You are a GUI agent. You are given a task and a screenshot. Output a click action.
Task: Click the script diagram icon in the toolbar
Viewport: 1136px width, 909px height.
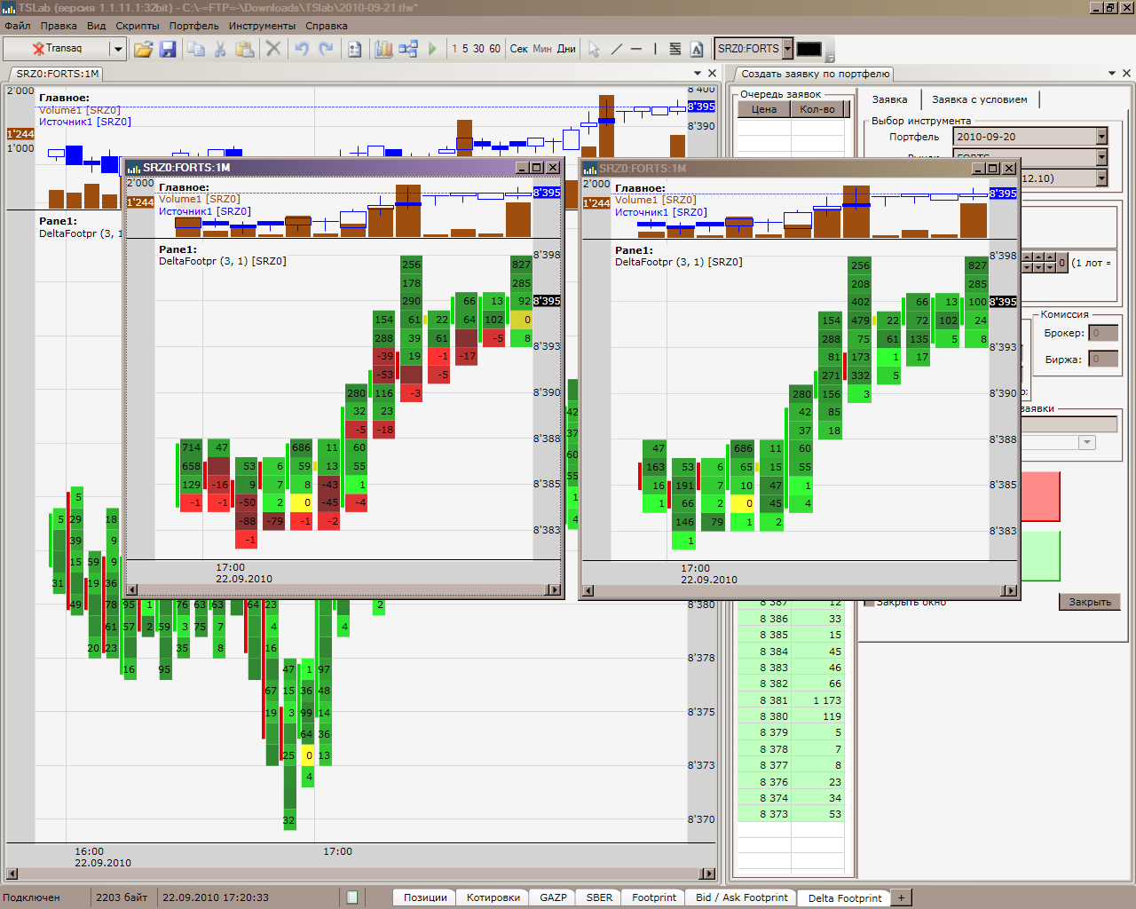pyautogui.click(x=408, y=49)
